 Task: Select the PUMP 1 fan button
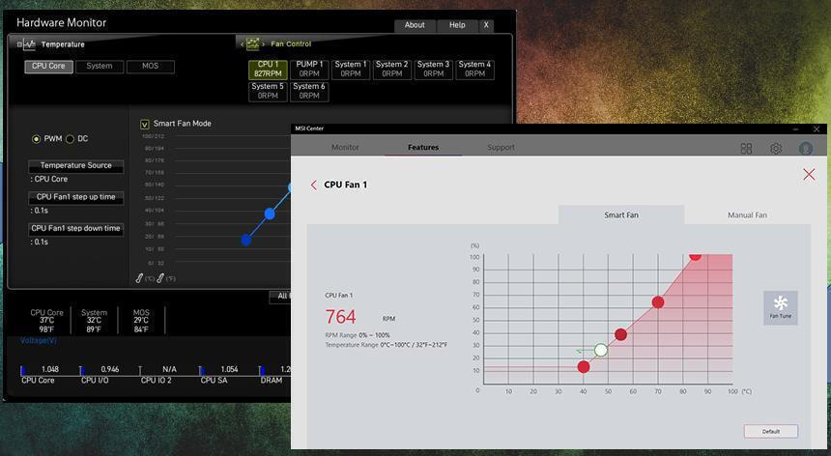tap(309, 69)
